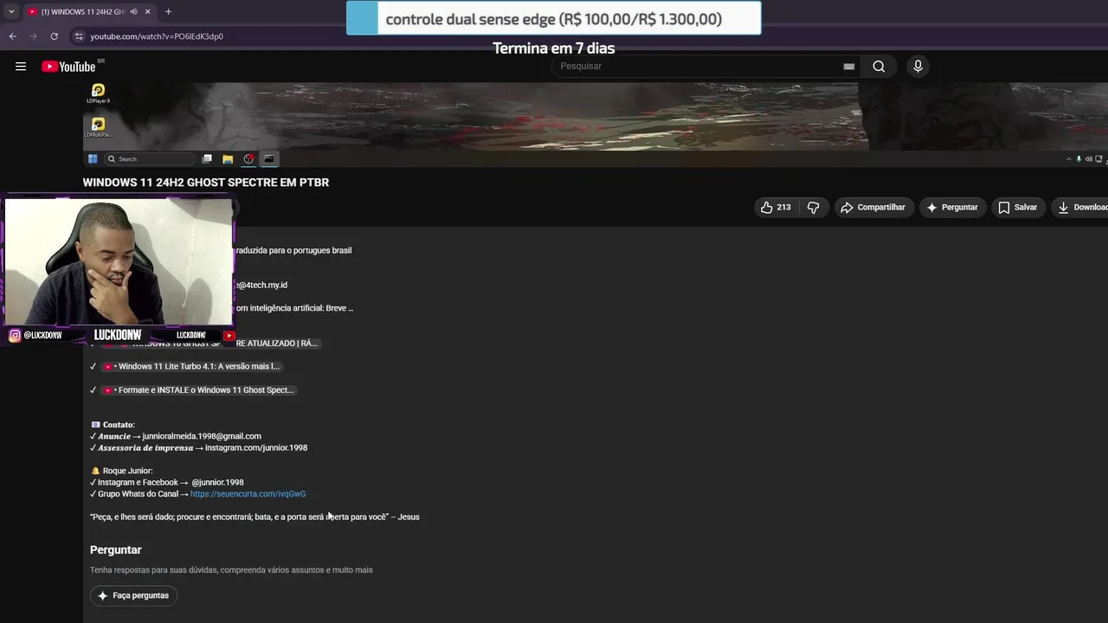
Task: Open the on-screen keyboard icon in search
Action: coord(849,67)
